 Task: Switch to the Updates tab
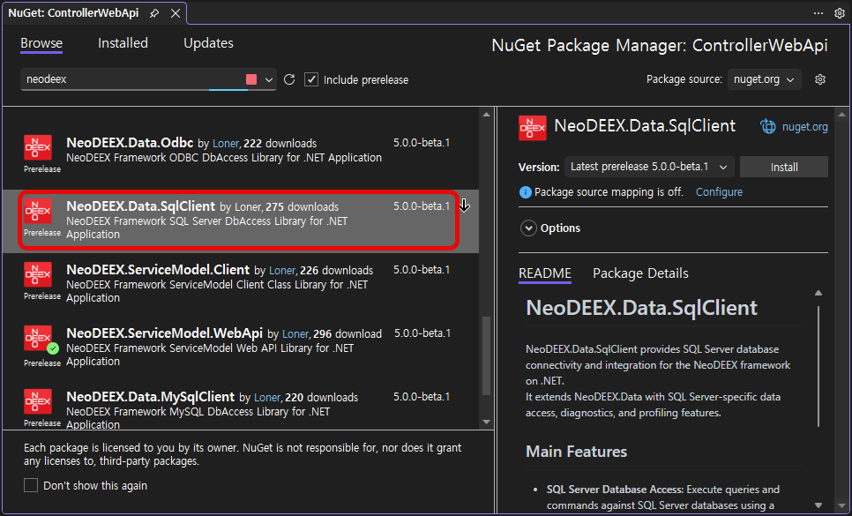(x=209, y=43)
